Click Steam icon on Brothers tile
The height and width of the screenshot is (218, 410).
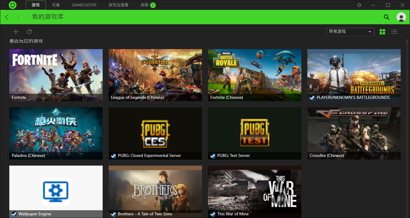pyautogui.click(x=113, y=214)
